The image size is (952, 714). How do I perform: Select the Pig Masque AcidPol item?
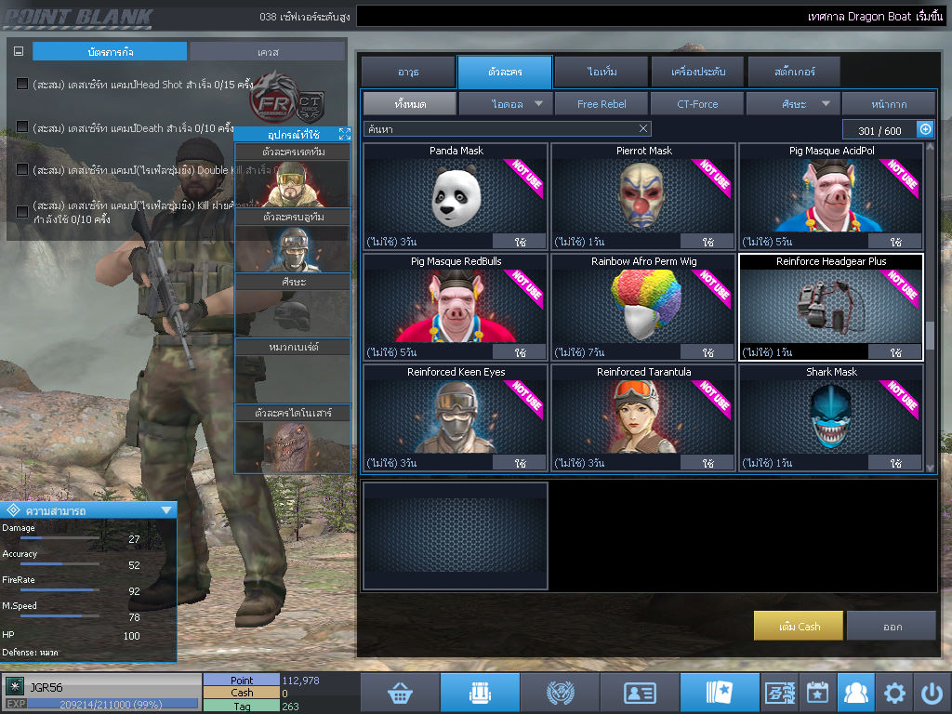pyautogui.click(x=831, y=196)
